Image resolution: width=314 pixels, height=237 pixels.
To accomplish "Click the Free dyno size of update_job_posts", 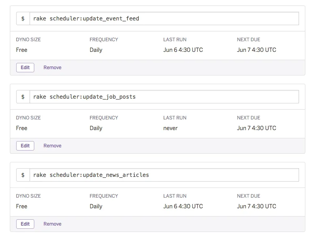I will point(22,128).
